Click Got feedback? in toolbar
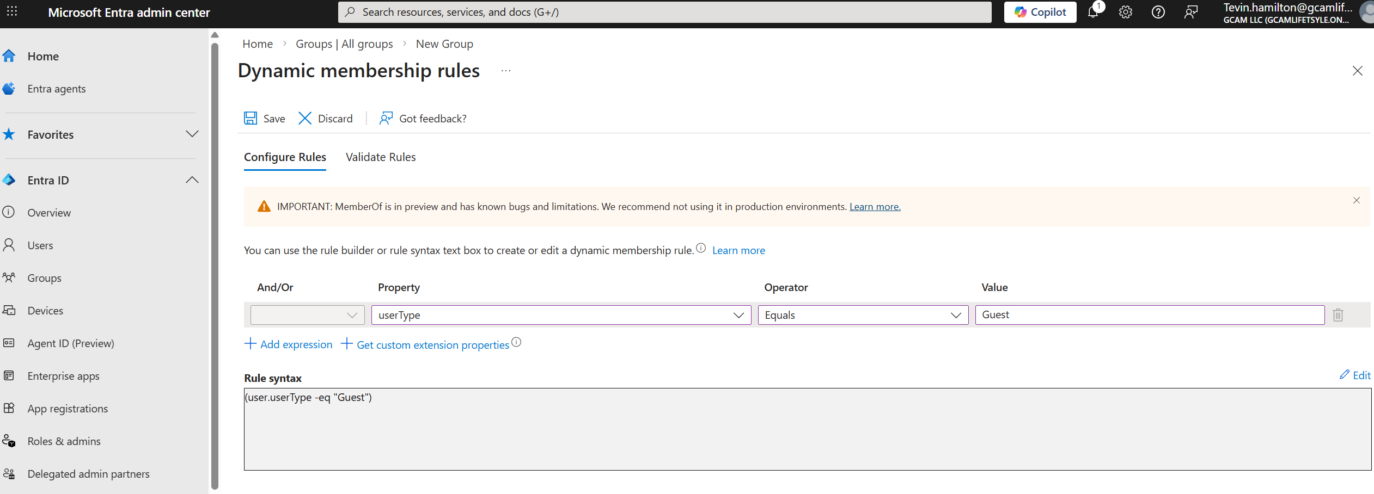1374x494 pixels. click(x=423, y=118)
